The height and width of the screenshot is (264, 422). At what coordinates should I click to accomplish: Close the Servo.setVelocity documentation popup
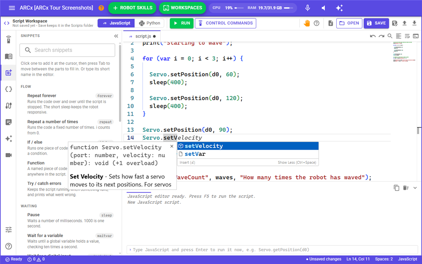coord(172,146)
